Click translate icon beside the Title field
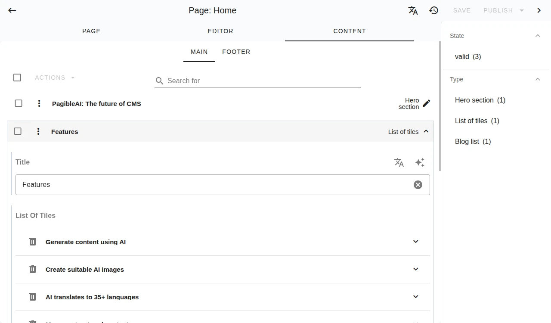This screenshot has height=323, width=551. pyautogui.click(x=399, y=162)
